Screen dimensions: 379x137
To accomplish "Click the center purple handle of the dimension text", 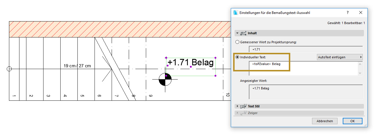I will click(x=191, y=67).
